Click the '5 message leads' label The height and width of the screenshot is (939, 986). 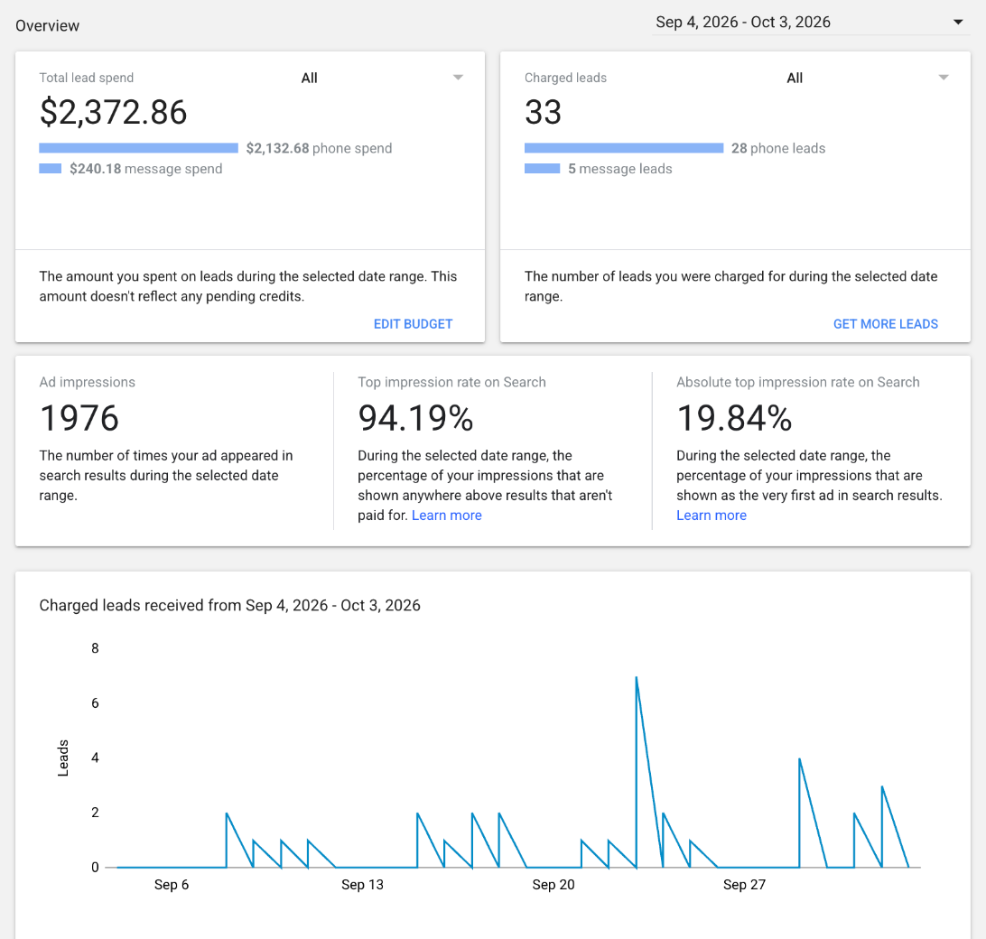(x=620, y=169)
